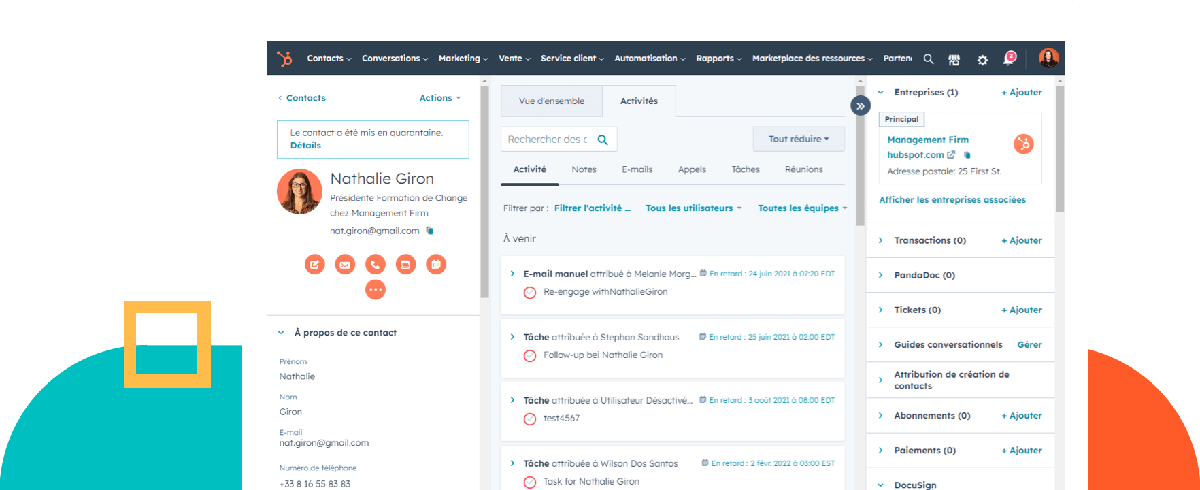
Task: Open the Tout réduire dropdown
Action: 798,139
